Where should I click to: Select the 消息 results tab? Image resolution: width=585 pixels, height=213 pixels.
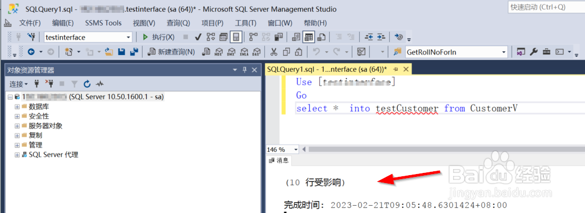click(x=279, y=160)
